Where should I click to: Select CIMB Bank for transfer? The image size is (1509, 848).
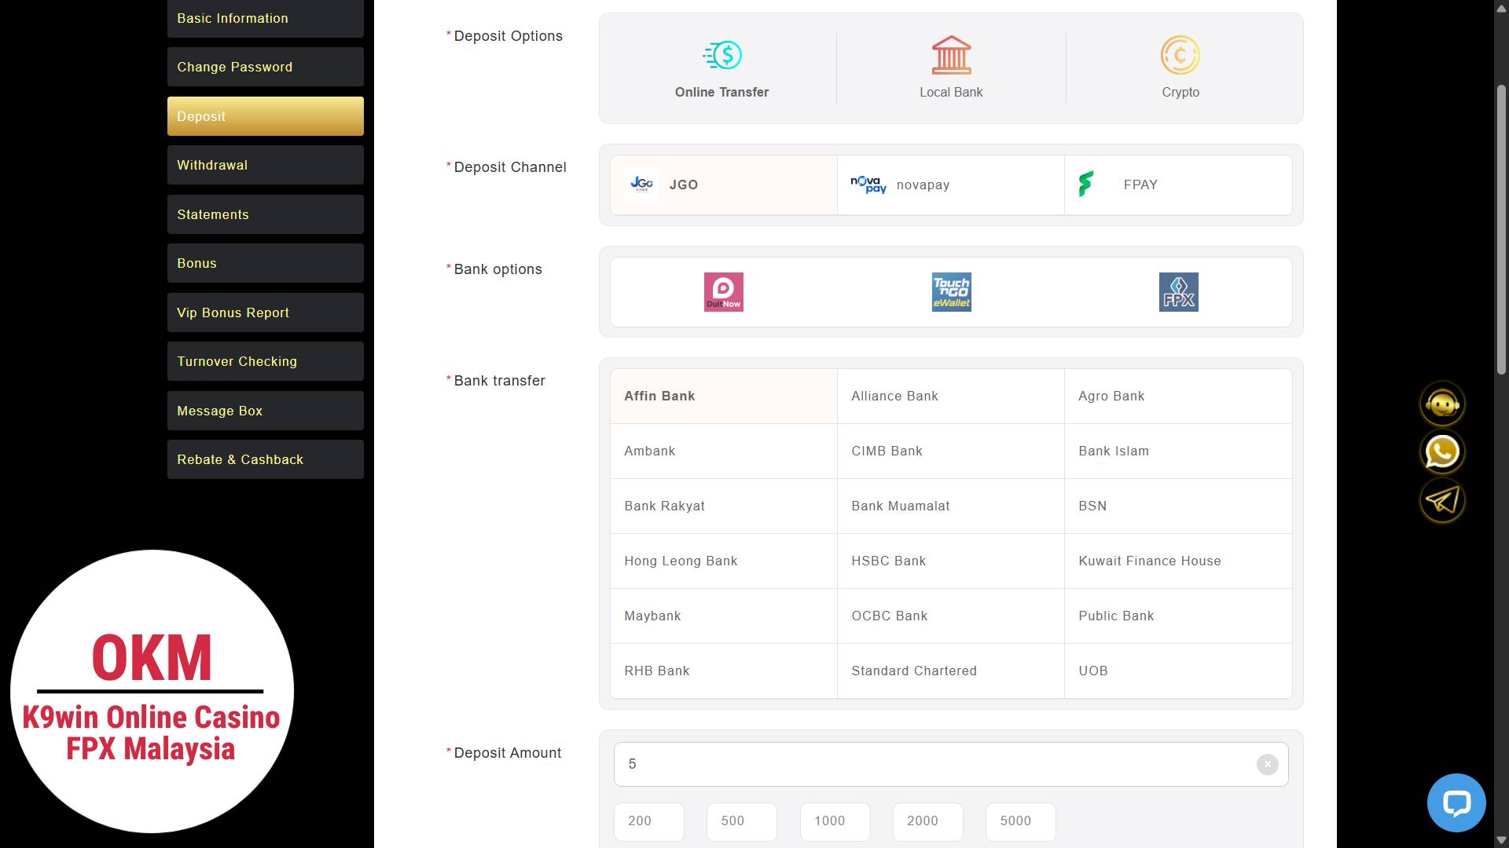point(951,451)
